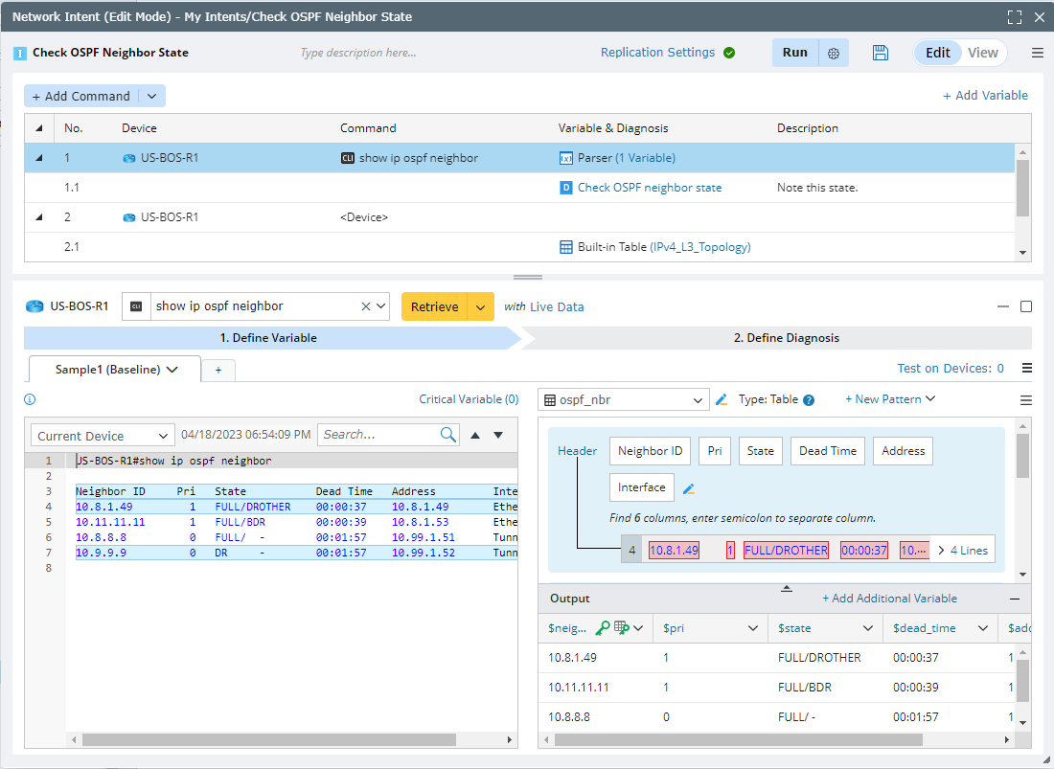
Task: Click Type Table help question icon
Action: (809, 400)
